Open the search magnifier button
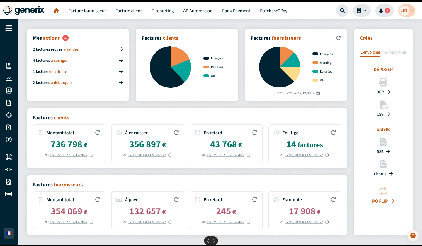The width and height of the screenshot is (422, 246). [342, 11]
